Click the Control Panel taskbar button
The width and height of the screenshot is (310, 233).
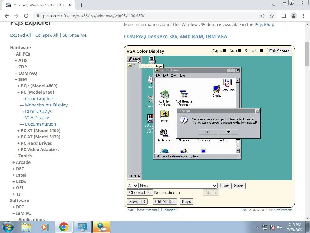pyautogui.click(x=133, y=66)
